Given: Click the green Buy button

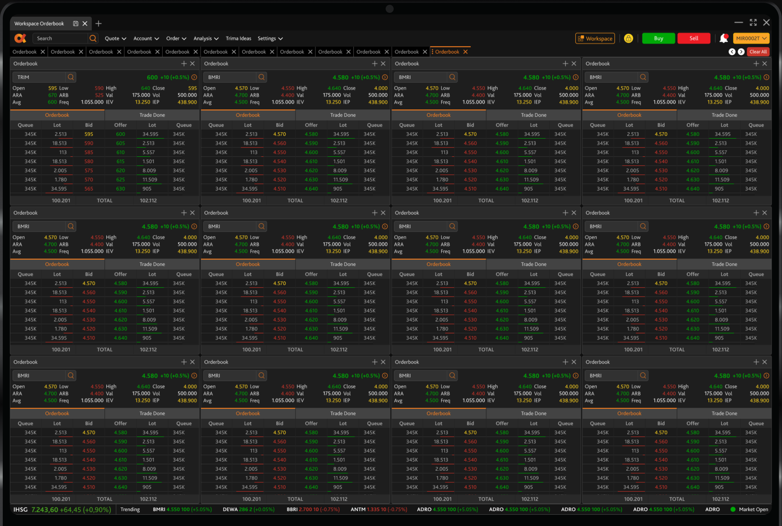Looking at the screenshot, I should 658,38.
